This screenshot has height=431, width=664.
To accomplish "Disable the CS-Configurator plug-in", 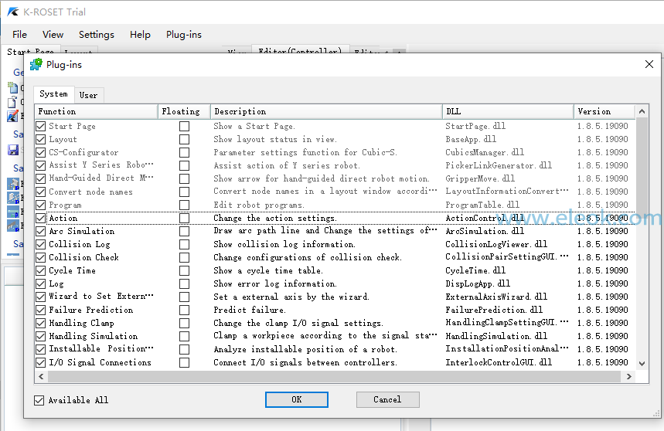I will [x=41, y=152].
